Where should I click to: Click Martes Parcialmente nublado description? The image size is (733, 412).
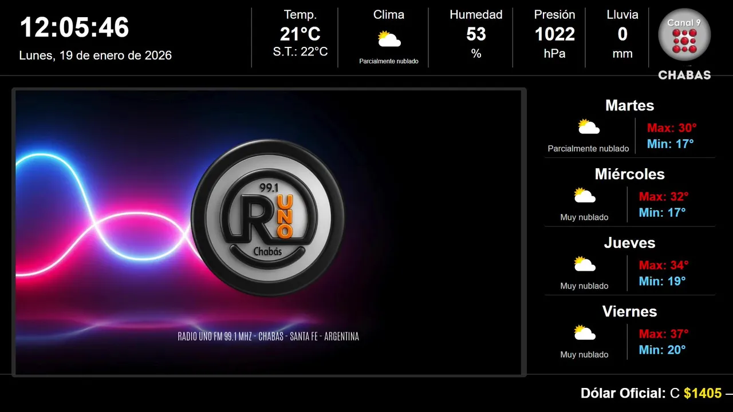click(x=588, y=149)
